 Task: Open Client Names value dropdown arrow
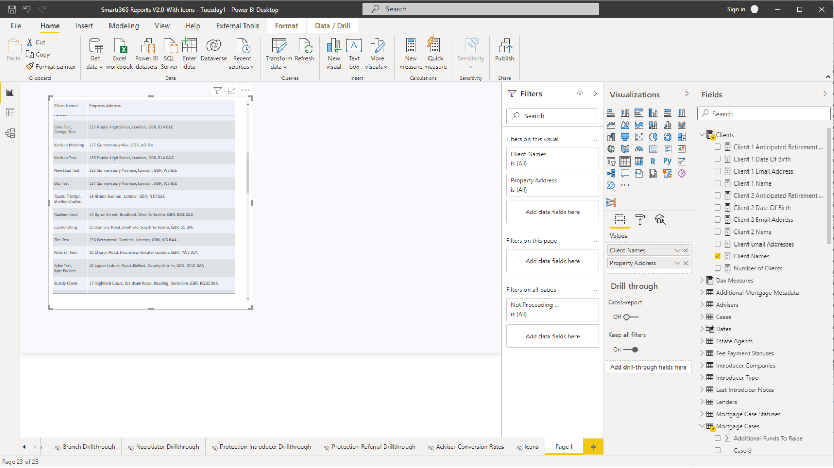pos(678,250)
